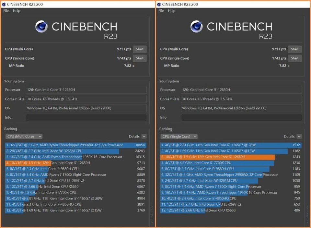Select Threadripper 2990WX row scoring 1109
The height and width of the screenshot is (228, 311).
click(231, 175)
